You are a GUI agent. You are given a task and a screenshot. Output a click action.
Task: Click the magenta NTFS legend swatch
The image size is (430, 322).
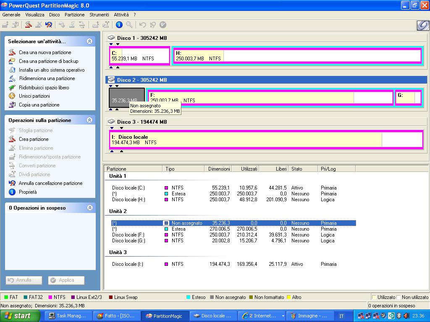point(50,297)
